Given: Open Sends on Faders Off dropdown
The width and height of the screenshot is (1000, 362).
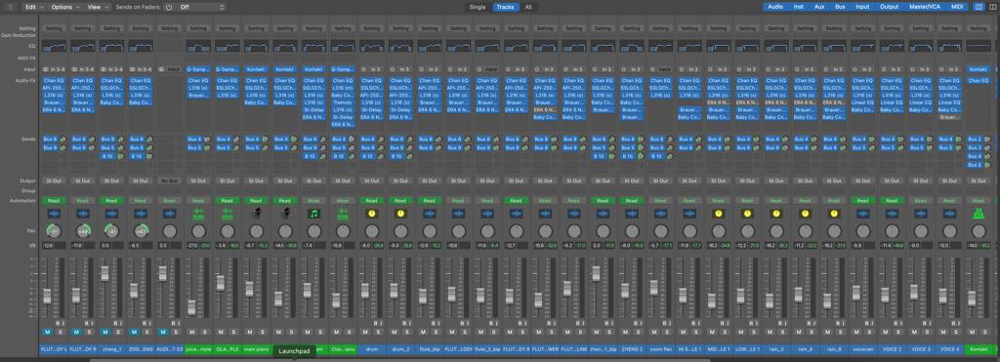Looking at the screenshot, I should point(201,7).
